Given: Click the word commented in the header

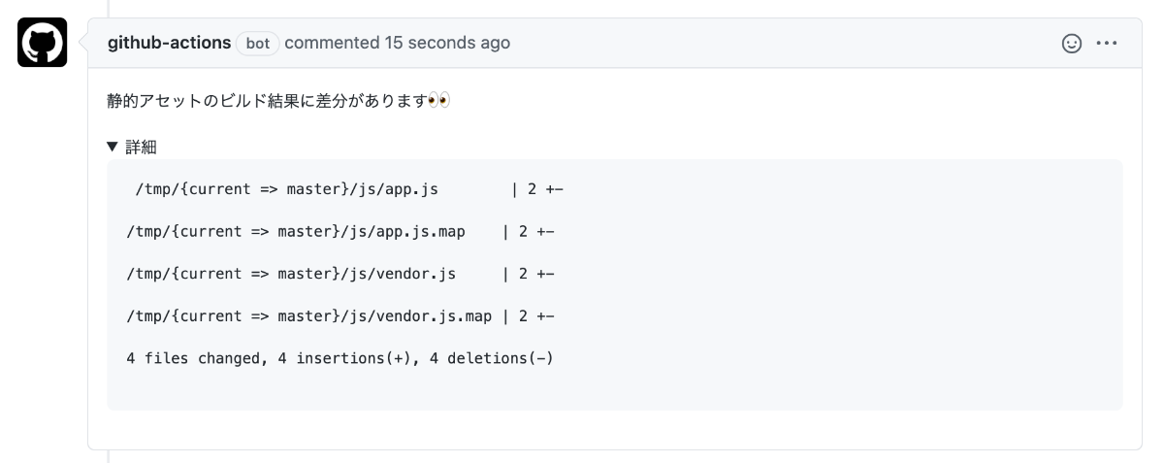Looking at the screenshot, I should pos(332,43).
